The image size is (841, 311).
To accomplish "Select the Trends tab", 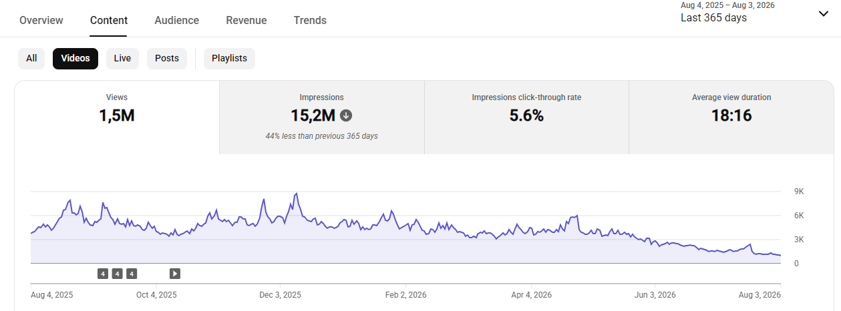I will 310,20.
